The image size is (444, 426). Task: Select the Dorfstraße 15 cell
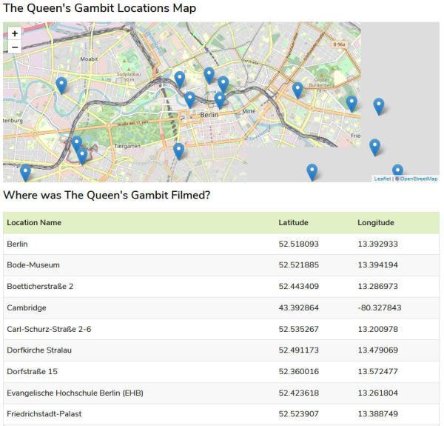tap(32, 371)
